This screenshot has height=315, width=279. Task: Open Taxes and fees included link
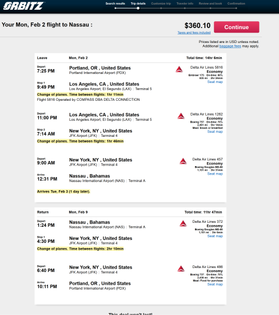click(194, 33)
